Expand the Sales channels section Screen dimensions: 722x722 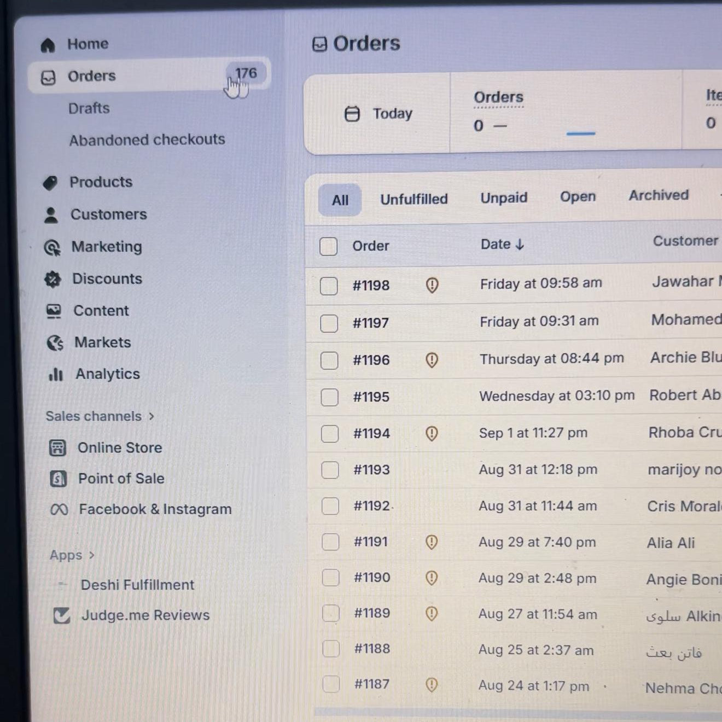pos(152,417)
